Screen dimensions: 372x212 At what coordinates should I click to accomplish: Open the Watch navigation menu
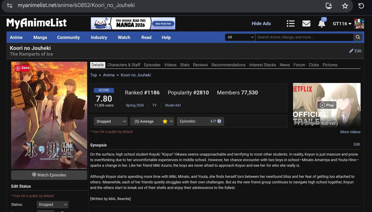pyautogui.click(x=124, y=37)
